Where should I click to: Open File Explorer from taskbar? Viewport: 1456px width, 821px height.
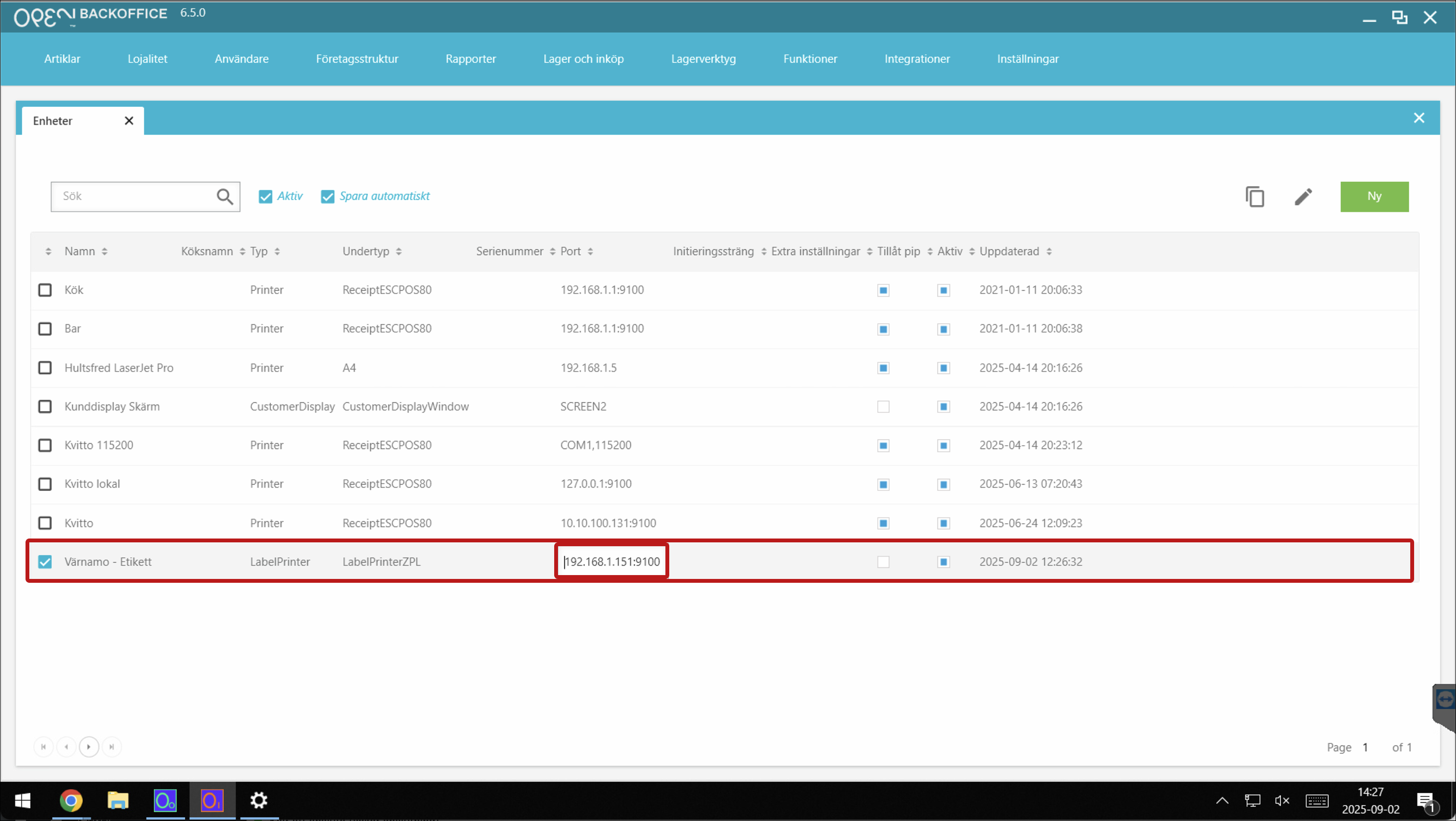coord(117,801)
